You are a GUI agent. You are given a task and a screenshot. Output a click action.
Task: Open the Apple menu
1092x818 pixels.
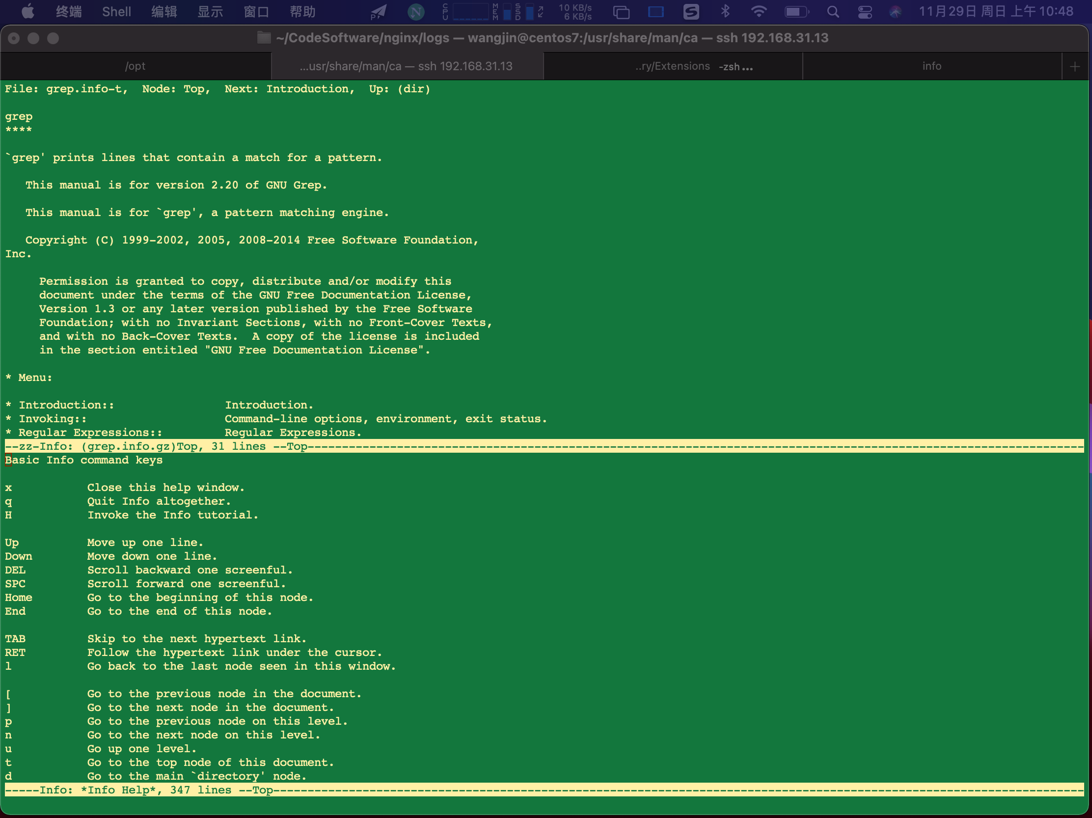[x=27, y=11]
